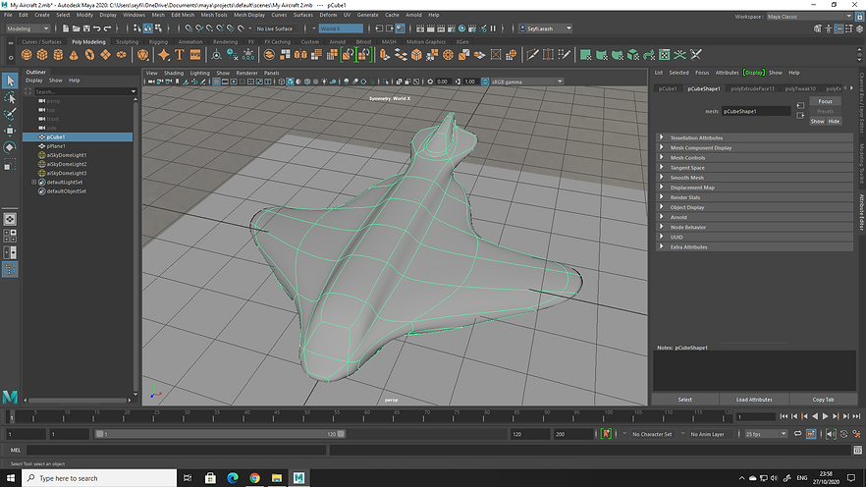Screen dimensions: 866x487
Task: Toggle viewport grid display icon
Action: click(216, 81)
